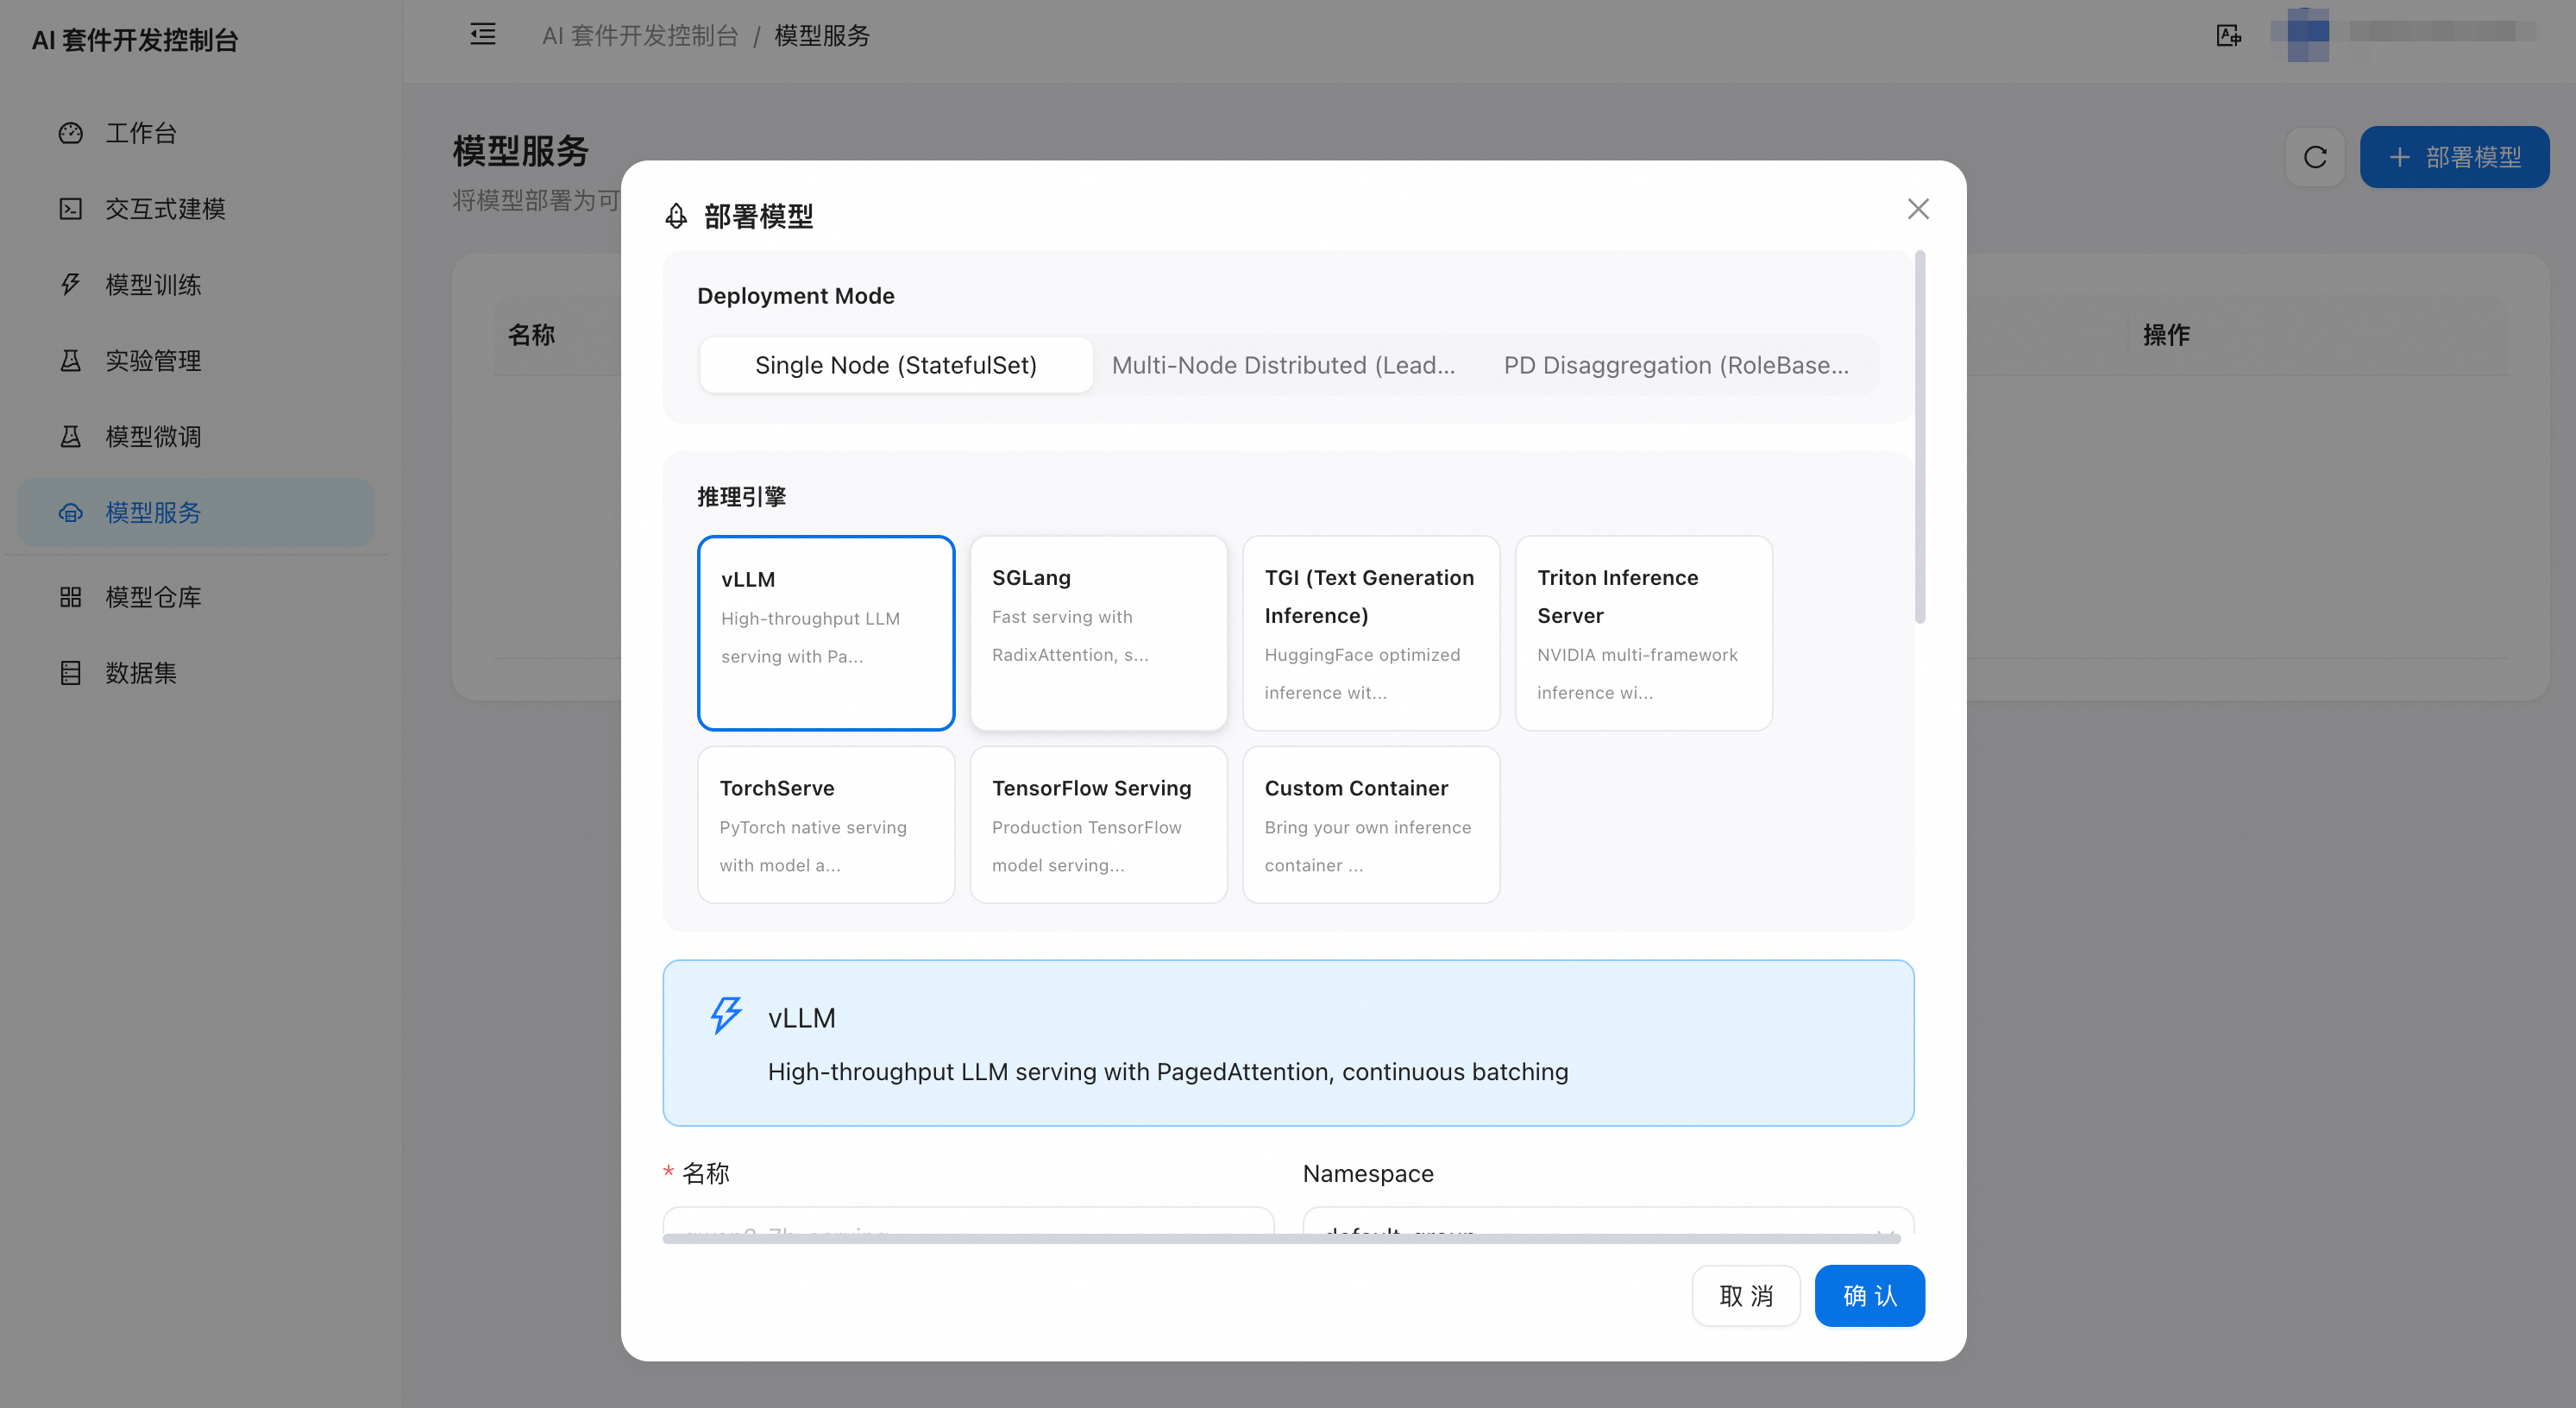This screenshot has height=1408, width=2576.
Task: Click the dialog horizontal scrollbar
Action: 1281,1238
